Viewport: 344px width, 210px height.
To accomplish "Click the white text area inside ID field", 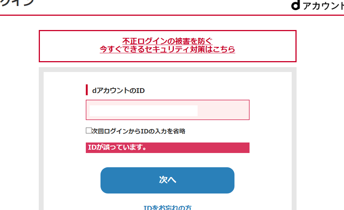I will click(x=143, y=111).
